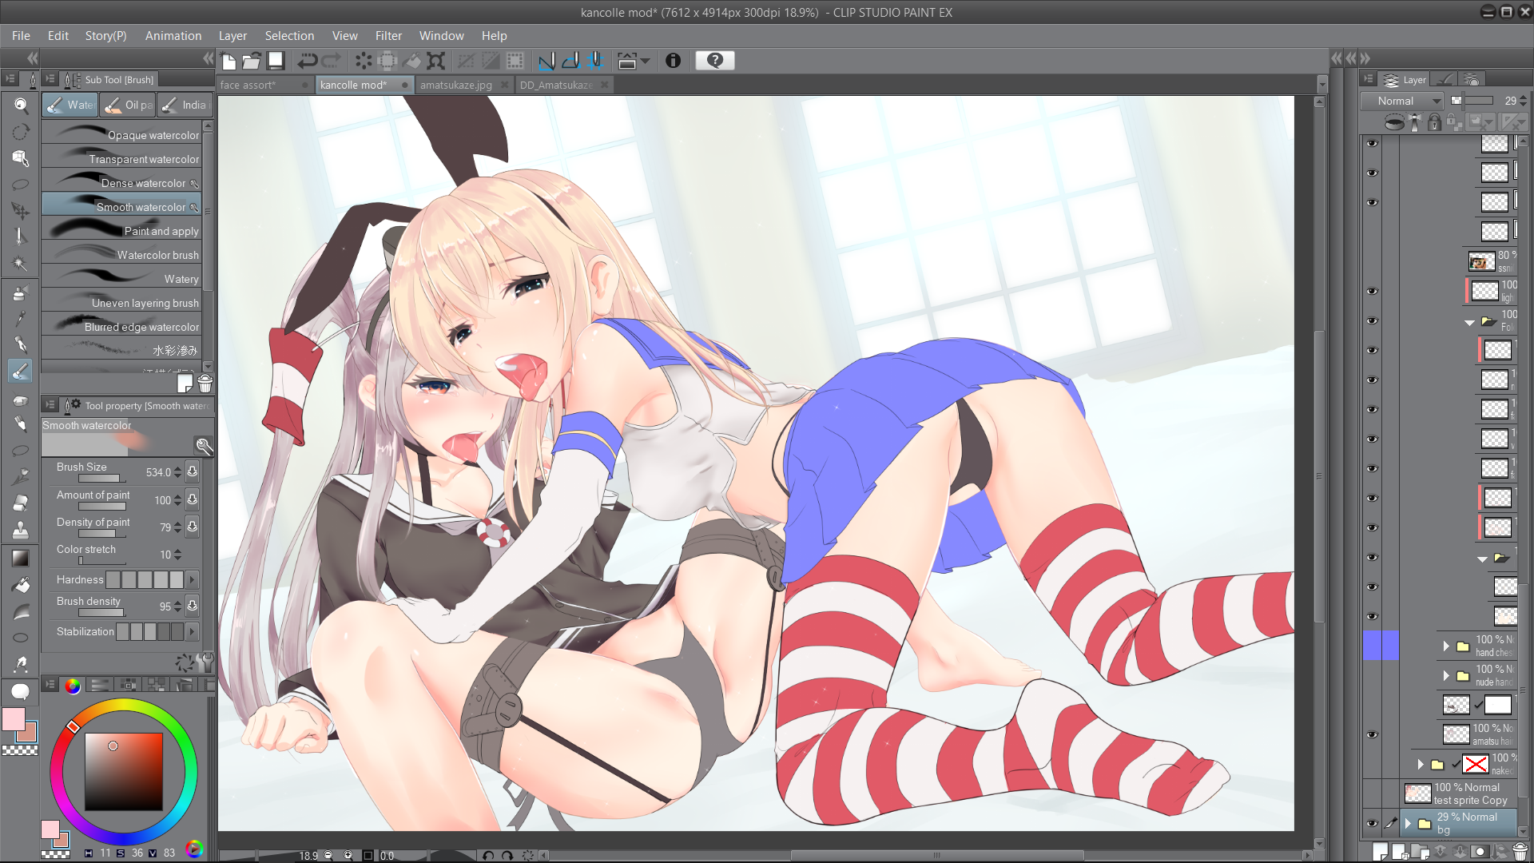Select the Eraser tool

tap(21, 503)
